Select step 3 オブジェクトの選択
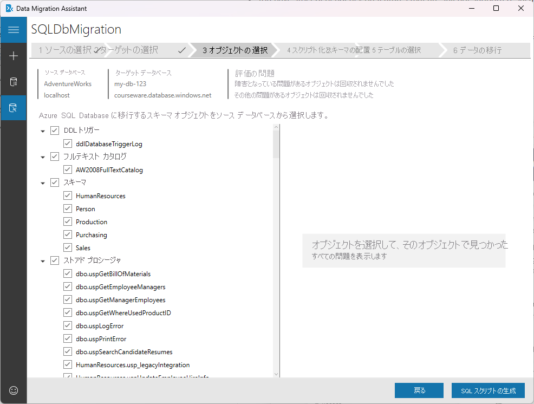This screenshot has width=534, height=404. pyautogui.click(x=235, y=50)
